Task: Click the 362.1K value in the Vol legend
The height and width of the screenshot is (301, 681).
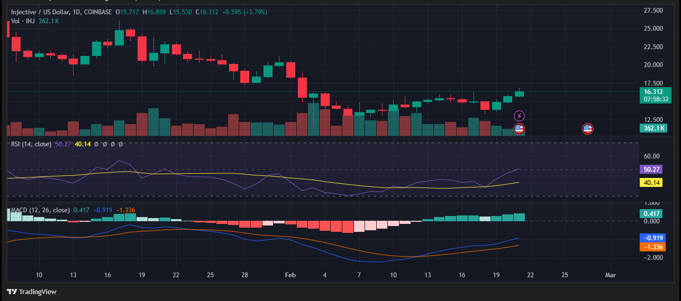Action: coord(49,21)
